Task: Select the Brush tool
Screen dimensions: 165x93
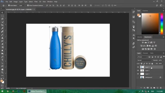Action: (2, 35)
